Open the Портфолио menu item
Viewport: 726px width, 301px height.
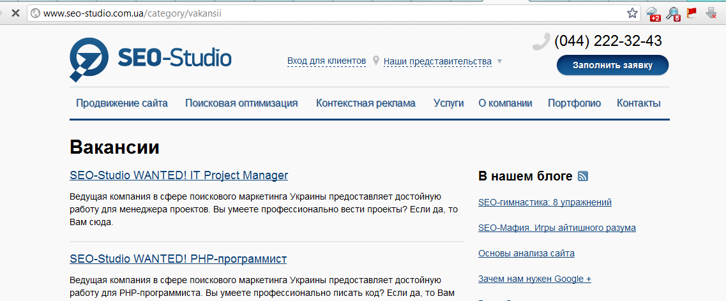(575, 103)
